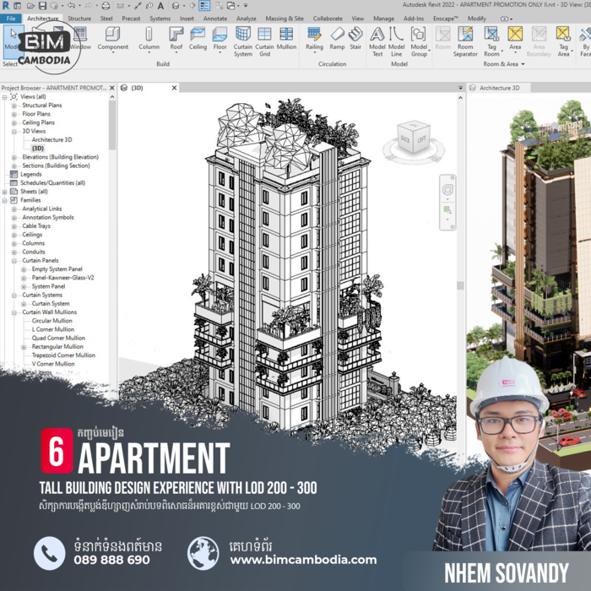The width and height of the screenshot is (591, 591).
Task: Expand the Ceiling Plans node
Action: 14,123
